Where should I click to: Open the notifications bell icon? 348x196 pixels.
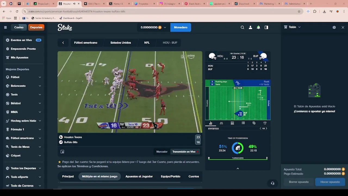(x=258, y=27)
